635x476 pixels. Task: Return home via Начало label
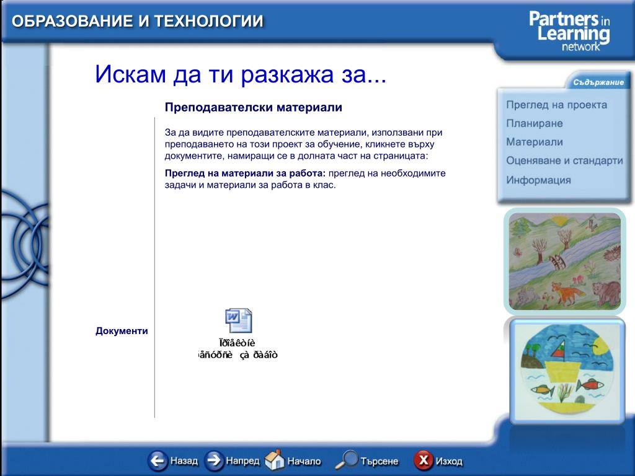(304, 461)
